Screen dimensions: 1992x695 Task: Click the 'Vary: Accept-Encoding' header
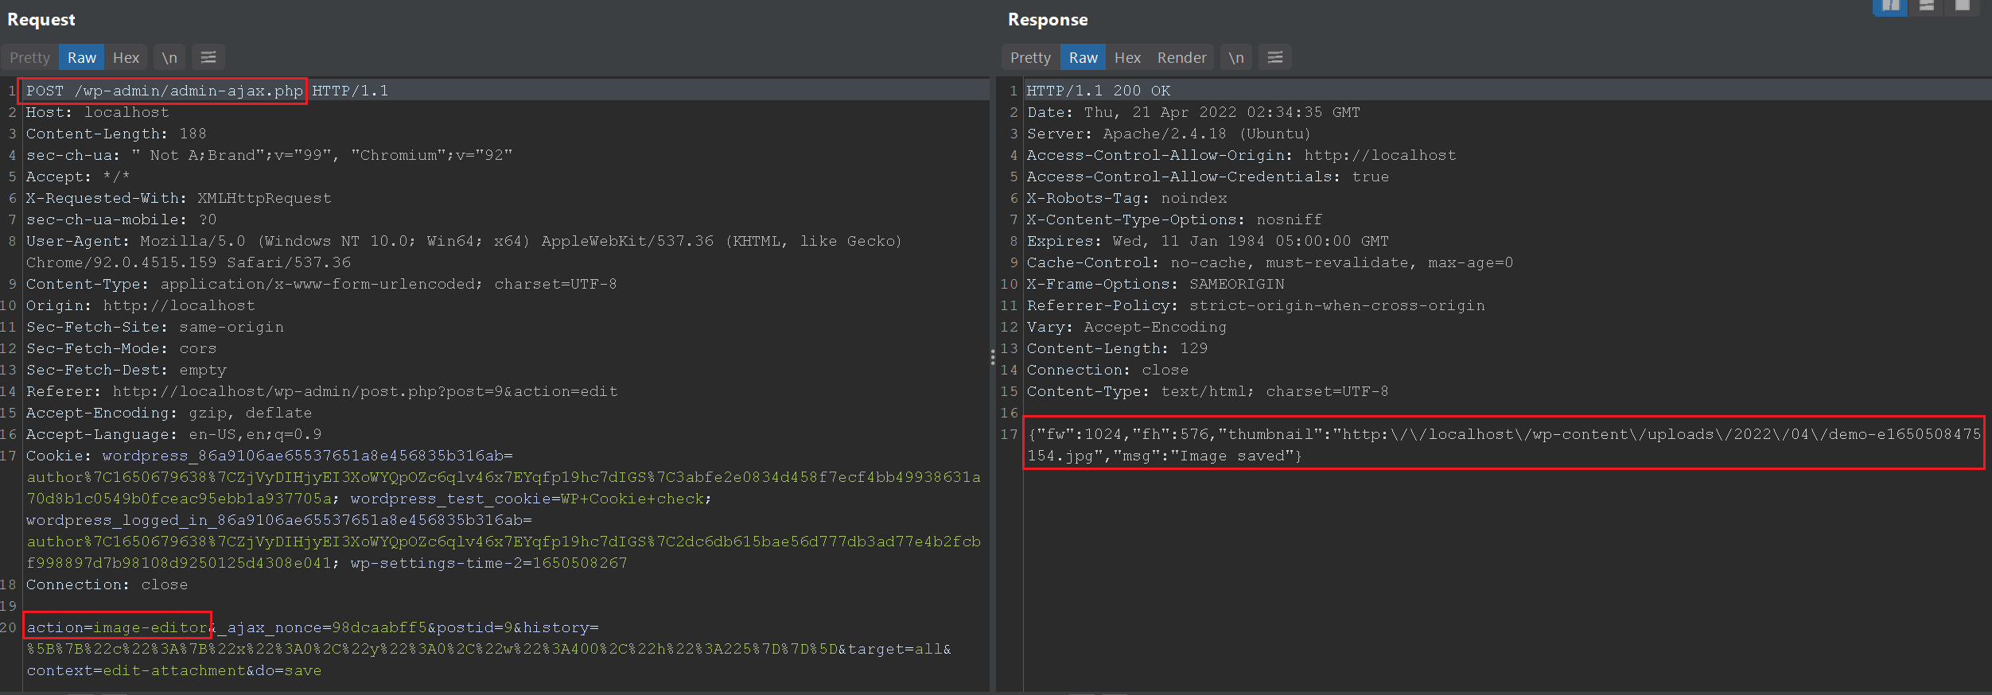1127,327
